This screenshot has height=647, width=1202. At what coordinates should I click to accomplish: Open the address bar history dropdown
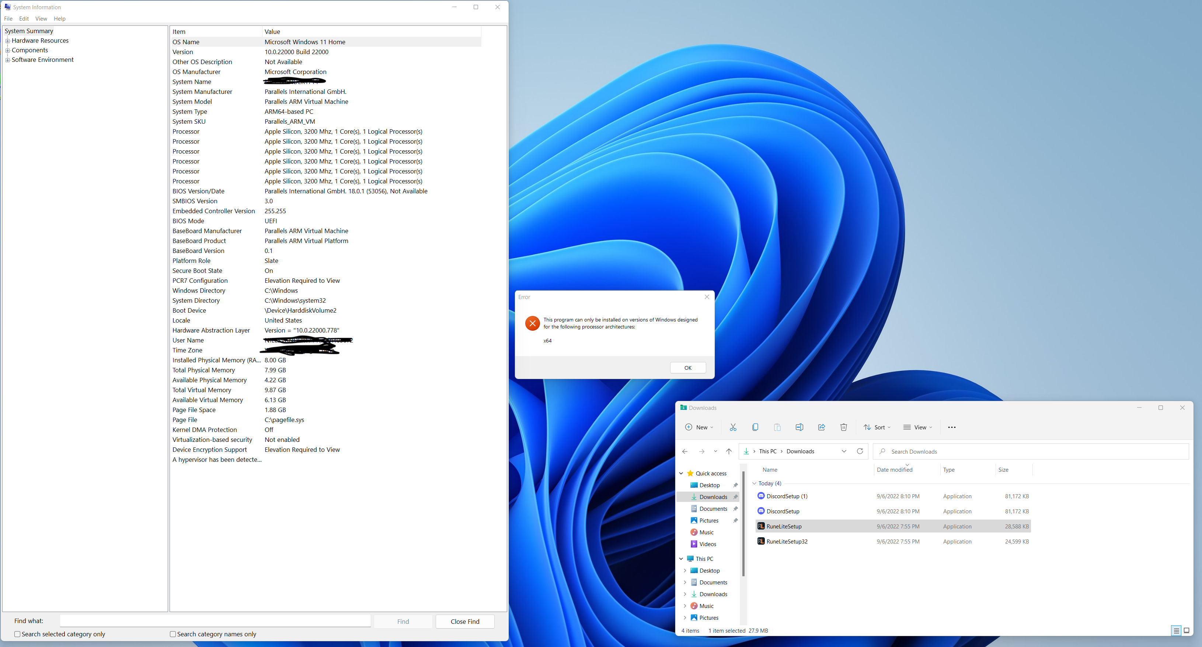point(844,451)
